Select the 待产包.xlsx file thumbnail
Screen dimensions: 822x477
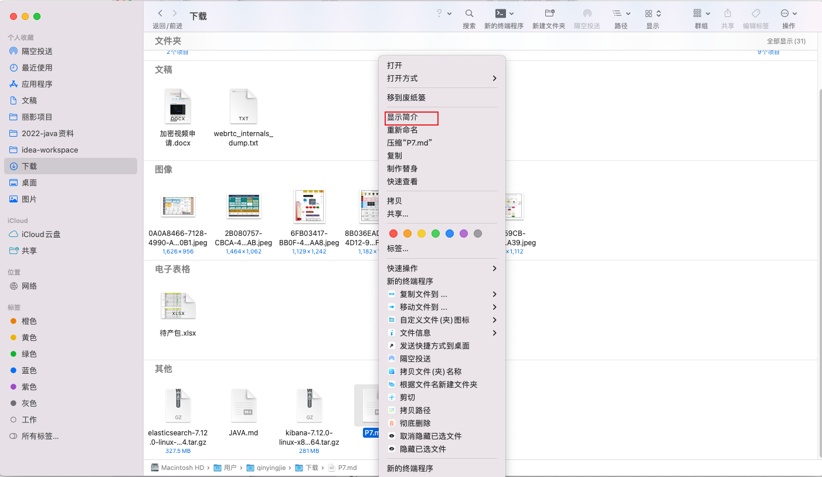(178, 306)
